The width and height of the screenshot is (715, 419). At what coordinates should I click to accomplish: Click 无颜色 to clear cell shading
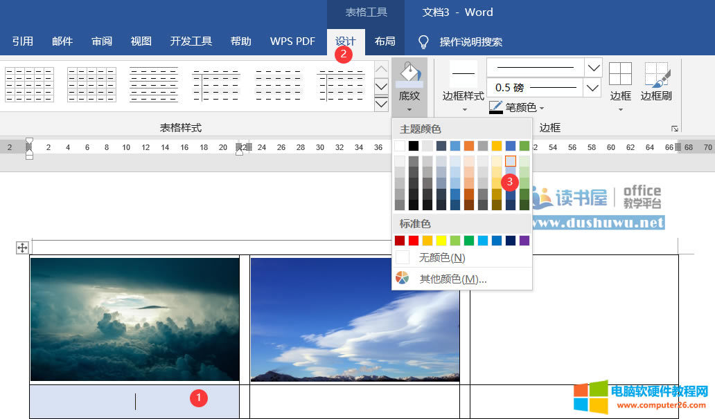click(444, 257)
